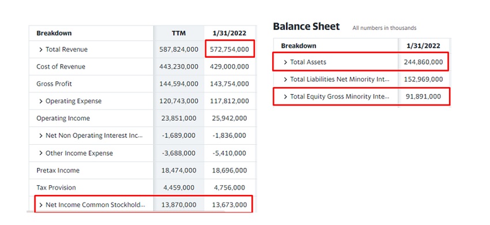Expand Net Income Common Stockholders row

click(x=40, y=205)
